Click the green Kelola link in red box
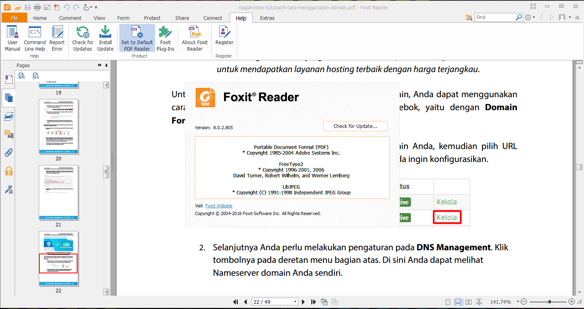The width and height of the screenshot is (584, 309). [x=447, y=217]
